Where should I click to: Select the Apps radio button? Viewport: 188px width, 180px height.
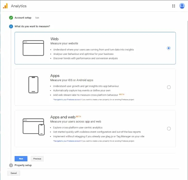[169, 87]
